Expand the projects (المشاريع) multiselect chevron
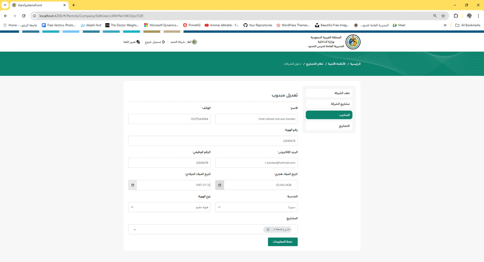The height and width of the screenshot is (262, 484). [x=135, y=229]
